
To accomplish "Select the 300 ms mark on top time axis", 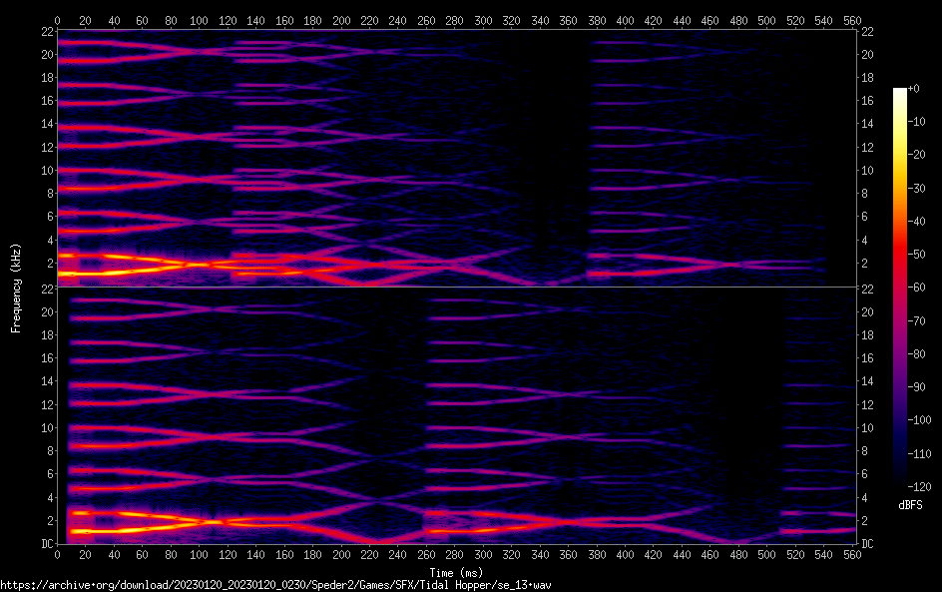I will pyautogui.click(x=484, y=20).
